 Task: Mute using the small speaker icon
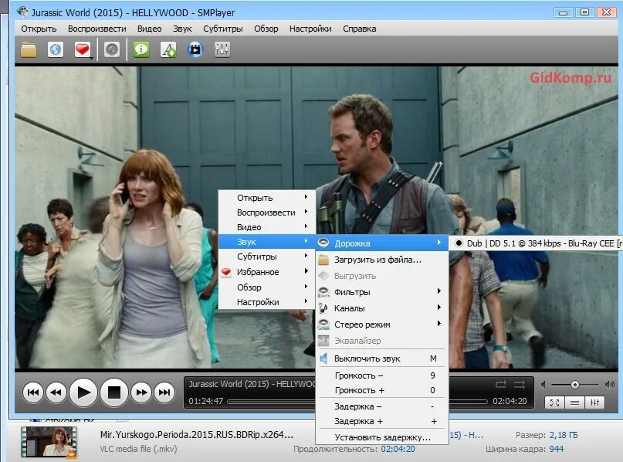(543, 385)
